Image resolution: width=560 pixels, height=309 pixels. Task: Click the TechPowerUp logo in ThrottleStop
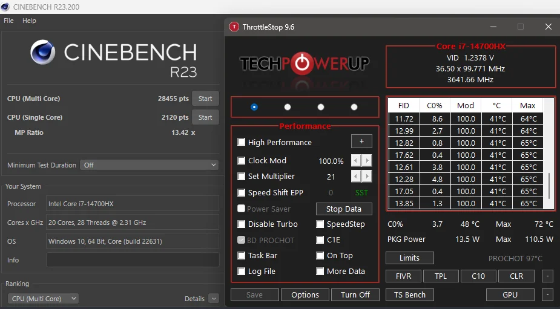coord(305,64)
